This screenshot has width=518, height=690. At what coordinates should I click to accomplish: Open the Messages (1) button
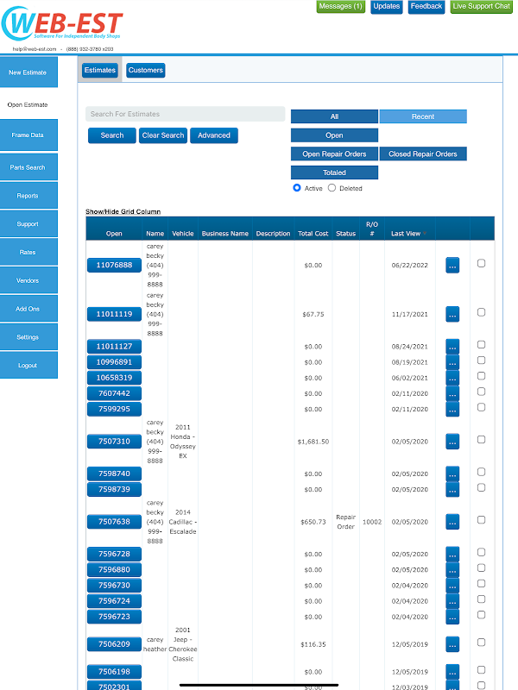340,7
